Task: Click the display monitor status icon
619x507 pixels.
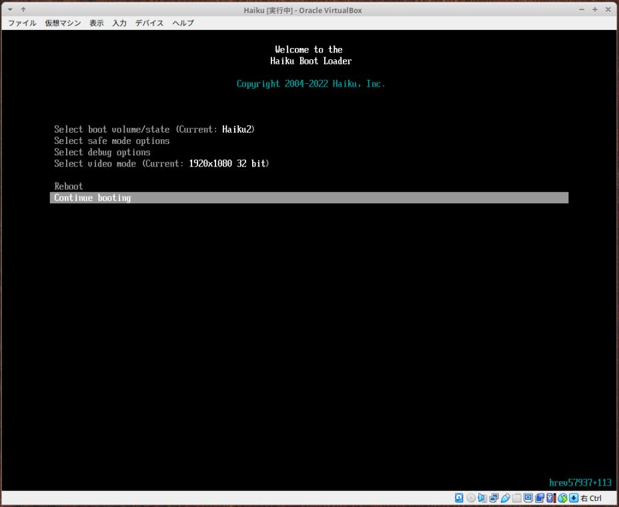Action: pyautogui.click(x=528, y=498)
